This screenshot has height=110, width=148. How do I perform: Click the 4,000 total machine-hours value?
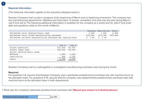(x=115, y=33)
